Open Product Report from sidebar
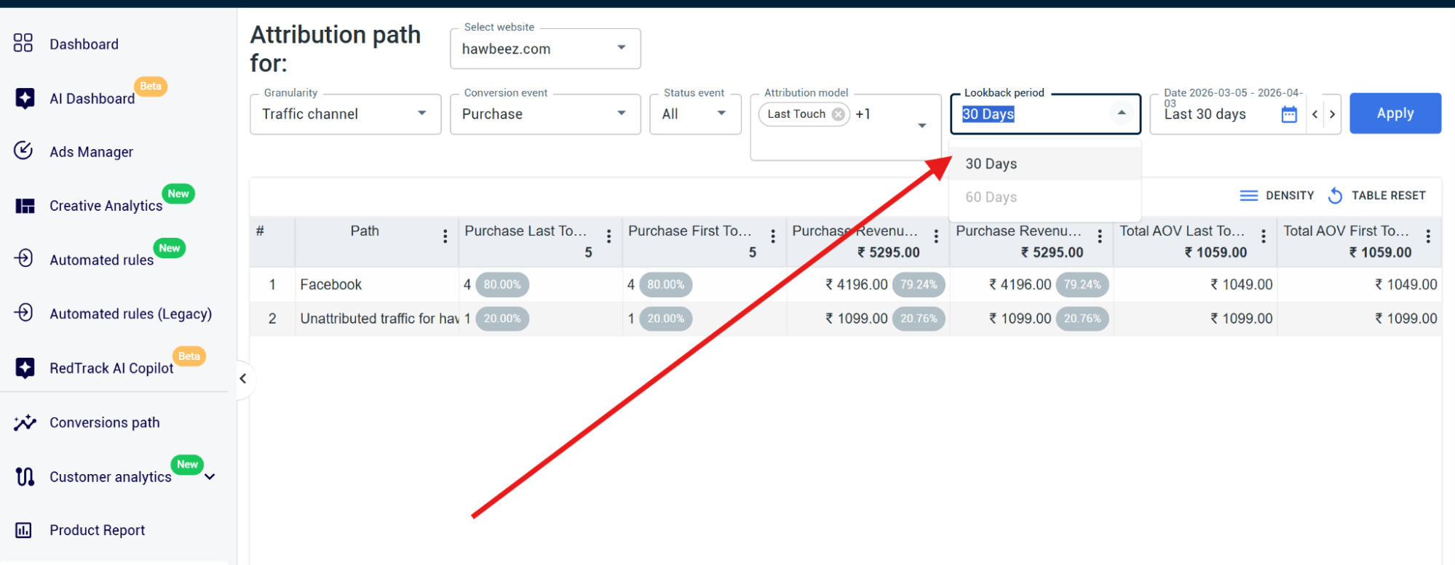Image resolution: width=1455 pixels, height=565 pixels. (97, 530)
